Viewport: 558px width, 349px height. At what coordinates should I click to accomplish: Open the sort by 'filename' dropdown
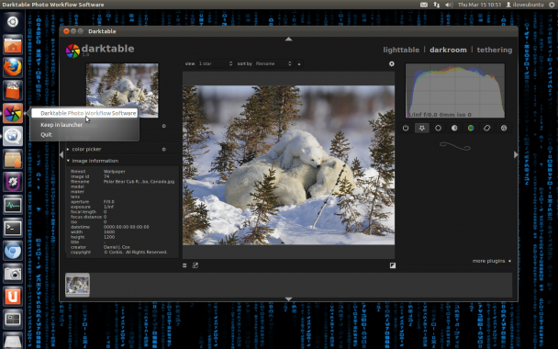(x=273, y=63)
